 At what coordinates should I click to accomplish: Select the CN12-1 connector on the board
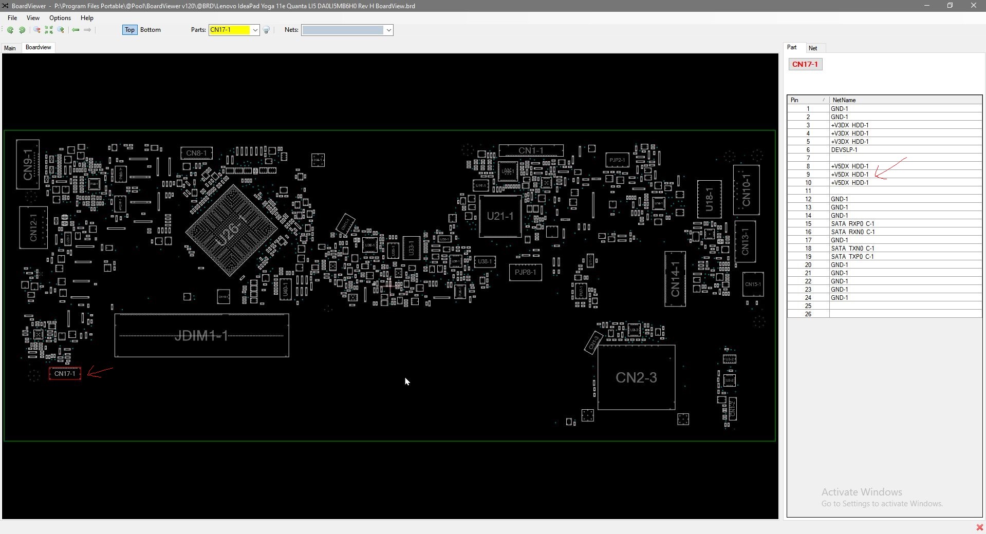33,227
